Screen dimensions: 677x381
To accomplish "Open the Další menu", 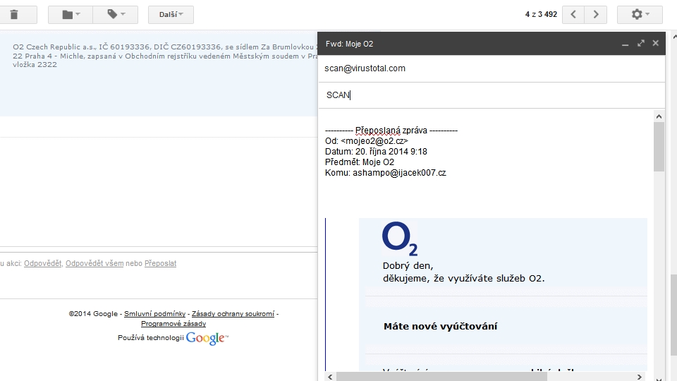I will (x=171, y=14).
